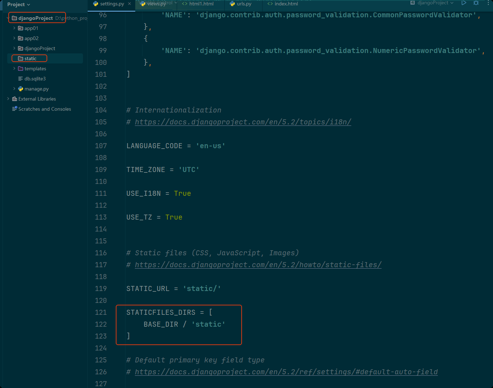This screenshot has width=493, height=388.
Task: Click the root djangoProject folder icon
Action: coord(14,18)
